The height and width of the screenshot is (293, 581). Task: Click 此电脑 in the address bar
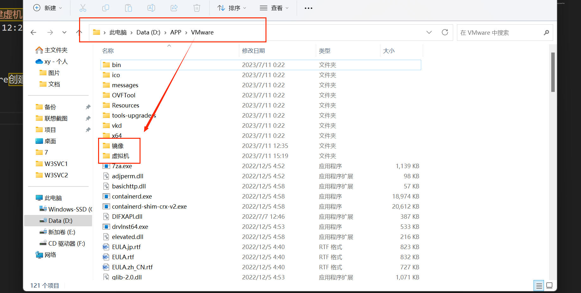[x=118, y=32]
